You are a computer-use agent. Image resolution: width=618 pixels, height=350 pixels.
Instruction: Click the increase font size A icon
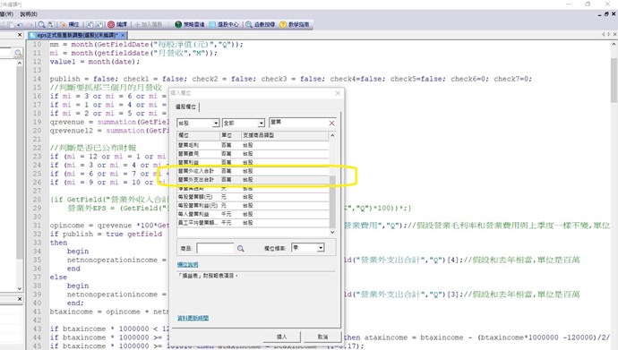tap(90, 24)
